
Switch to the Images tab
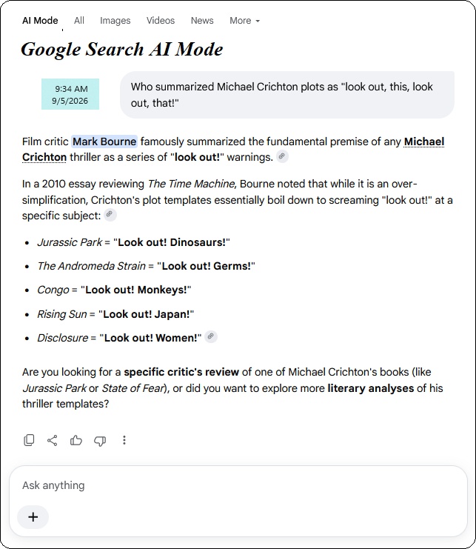pos(115,21)
